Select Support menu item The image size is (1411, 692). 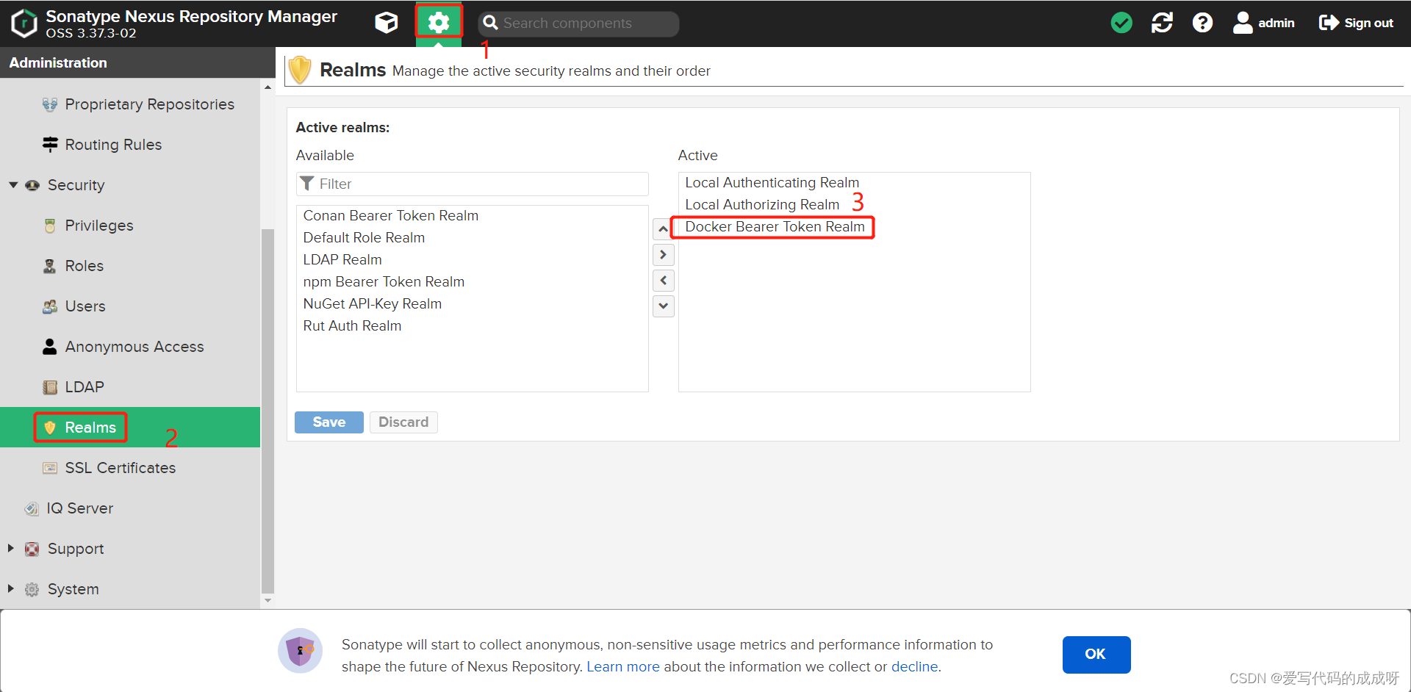[76, 549]
